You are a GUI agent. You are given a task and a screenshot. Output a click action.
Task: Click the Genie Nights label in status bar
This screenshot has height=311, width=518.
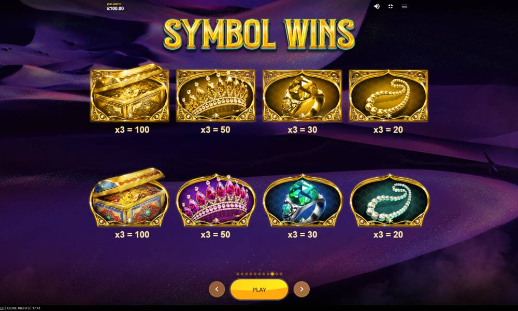[18, 308]
